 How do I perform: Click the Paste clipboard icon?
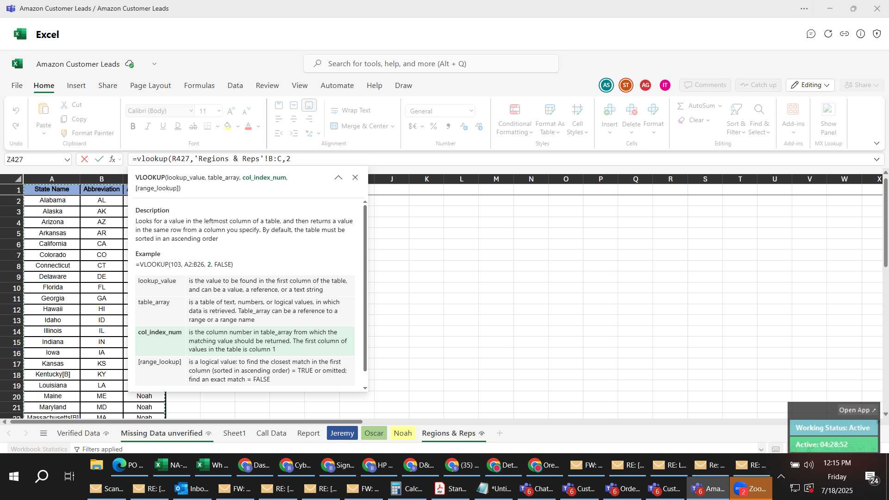pos(44,109)
